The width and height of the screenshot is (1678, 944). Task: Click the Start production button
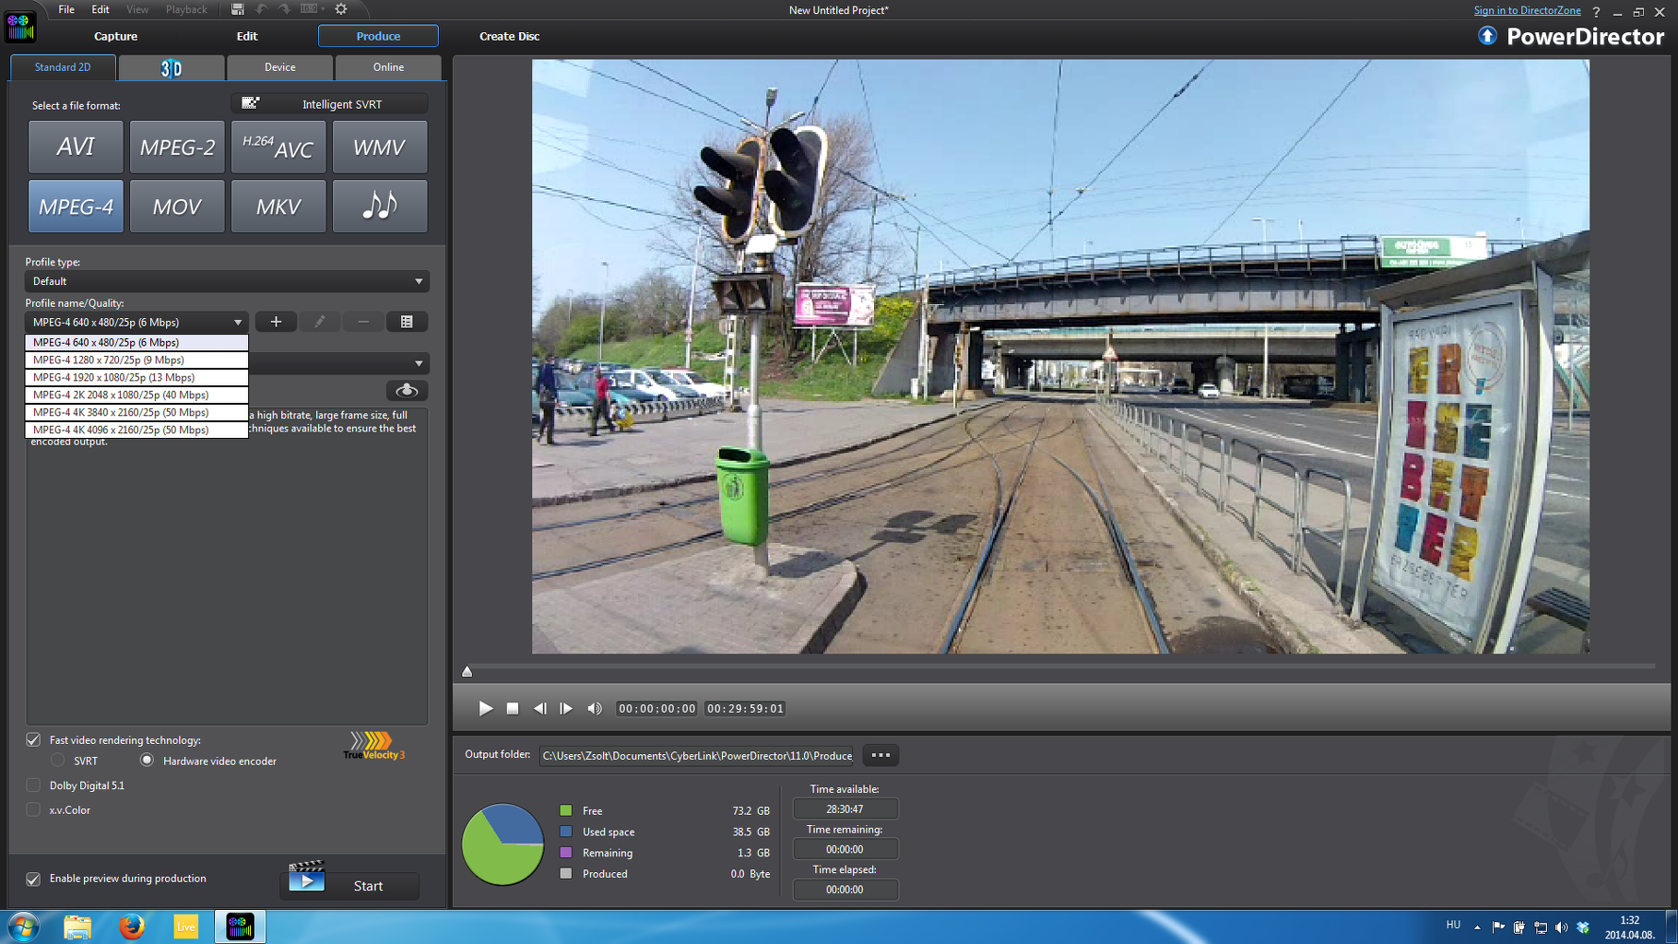pos(350,885)
